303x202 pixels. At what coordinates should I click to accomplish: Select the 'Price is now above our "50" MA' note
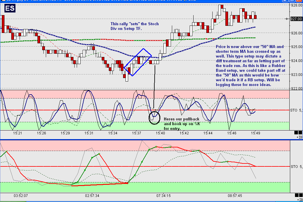(x=251, y=66)
